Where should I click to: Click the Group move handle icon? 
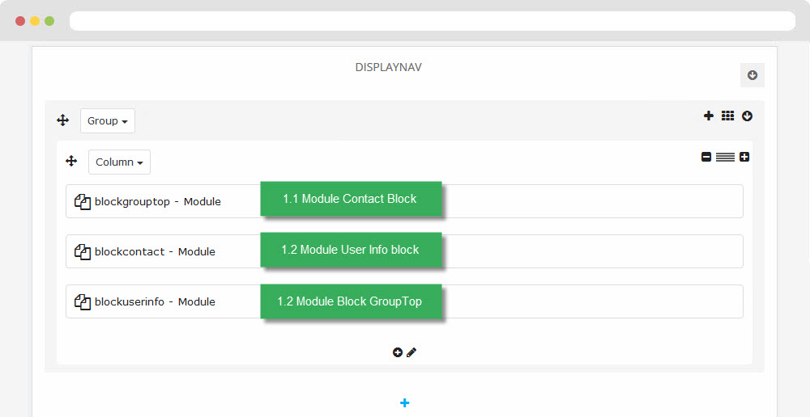tap(62, 120)
